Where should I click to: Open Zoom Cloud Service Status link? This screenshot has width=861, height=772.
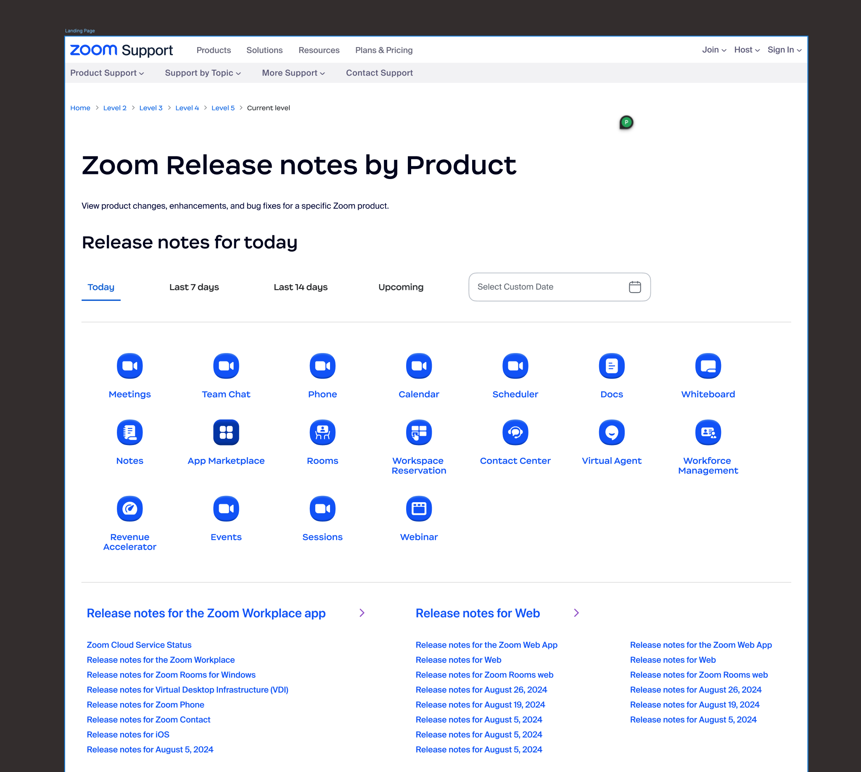coord(139,645)
